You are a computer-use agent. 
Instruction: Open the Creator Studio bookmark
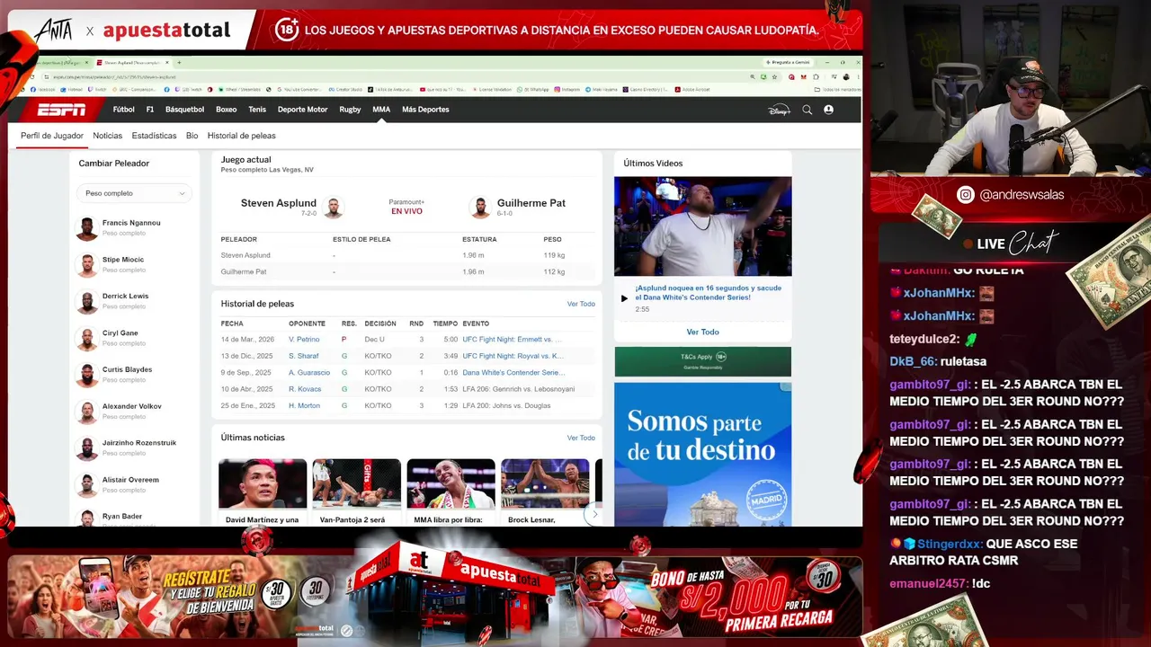click(345, 89)
